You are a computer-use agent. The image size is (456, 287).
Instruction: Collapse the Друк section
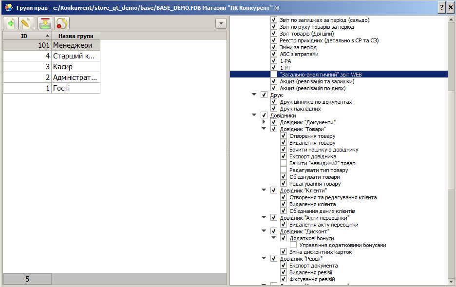(x=254, y=95)
